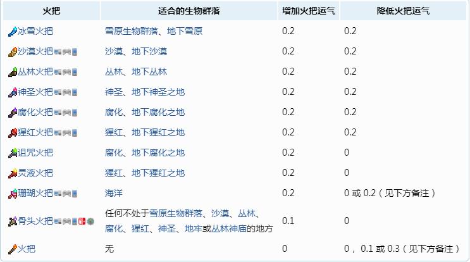Click the ichor torch icon beside 灵液火把

pyautogui.click(x=13, y=173)
